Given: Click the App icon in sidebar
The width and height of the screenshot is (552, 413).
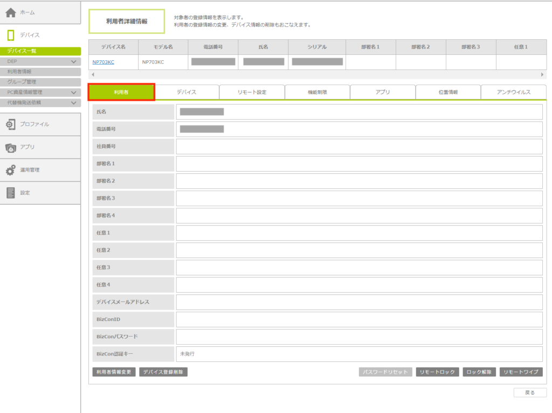Looking at the screenshot, I should coord(11,148).
